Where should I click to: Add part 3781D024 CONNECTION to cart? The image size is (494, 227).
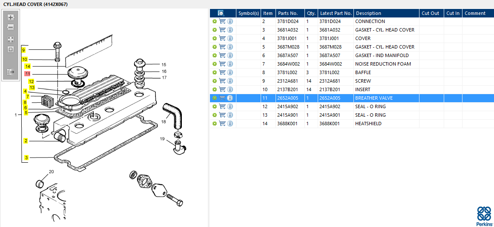[222, 21]
